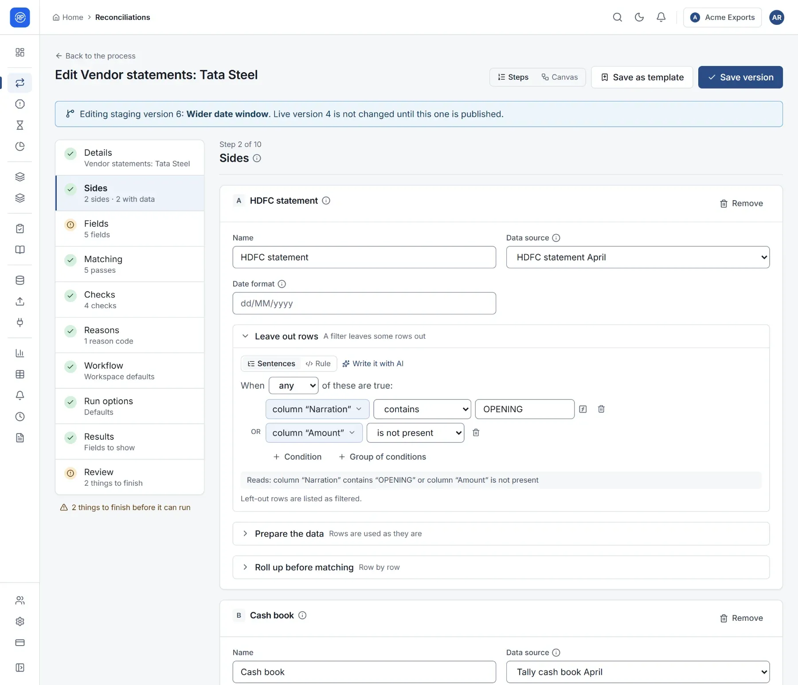Expand Roll up before matching section

[501, 567]
